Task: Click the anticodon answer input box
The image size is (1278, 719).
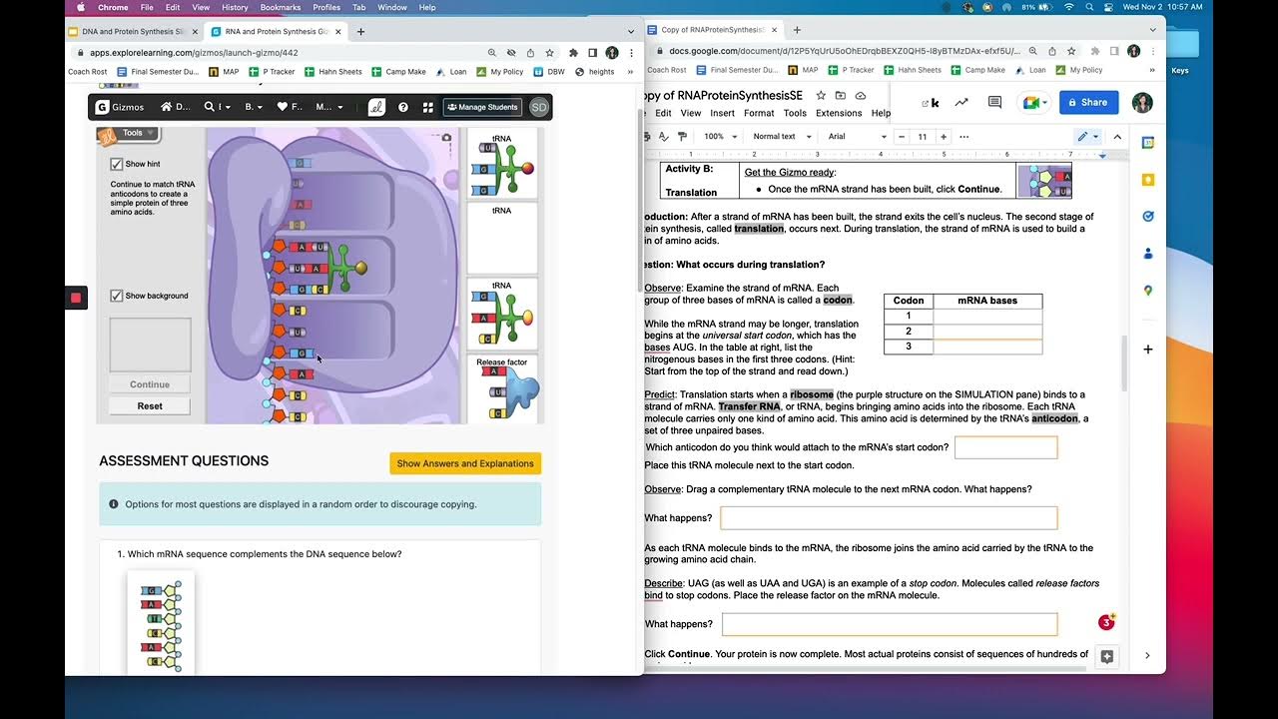Action: (x=1005, y=447)
